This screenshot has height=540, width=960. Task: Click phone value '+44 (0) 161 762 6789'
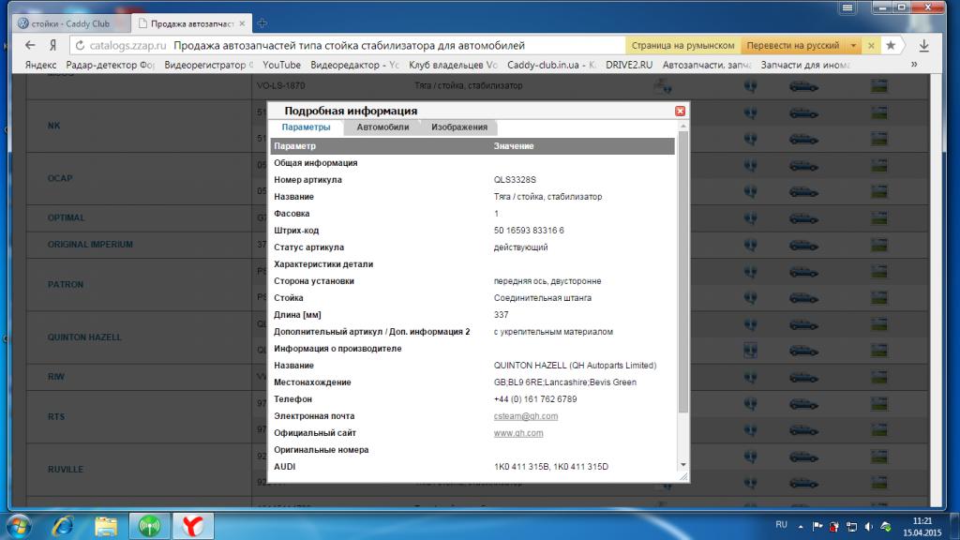(535, 399)
